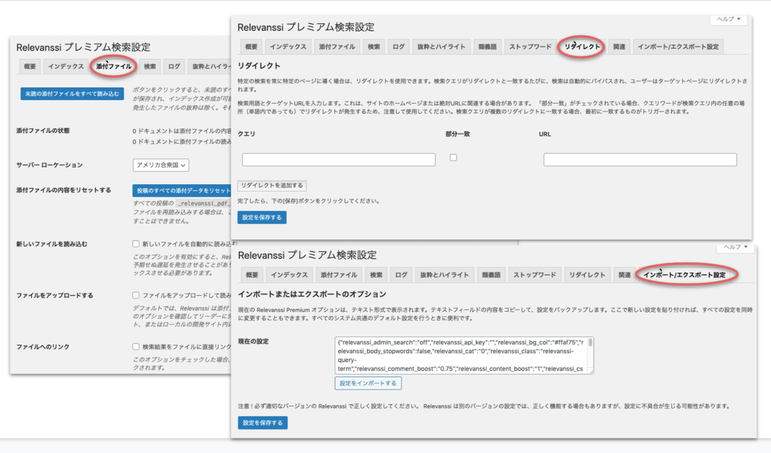Screen dimensions: 771x453
Task: Expand the ヘルプ dropdown in the Redirect window
Action: coord(729,19)
